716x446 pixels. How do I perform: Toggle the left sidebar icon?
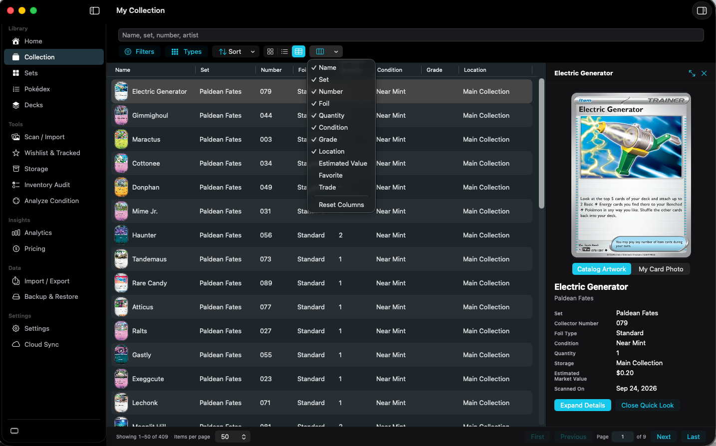(95, 10)
